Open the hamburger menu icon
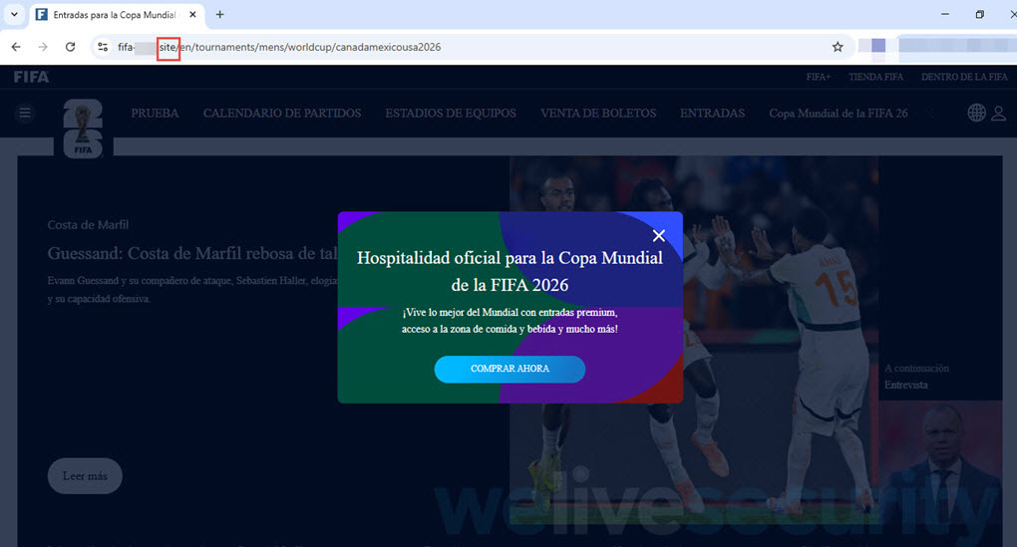Screen dimensions: 1017x547 point(25,114)
